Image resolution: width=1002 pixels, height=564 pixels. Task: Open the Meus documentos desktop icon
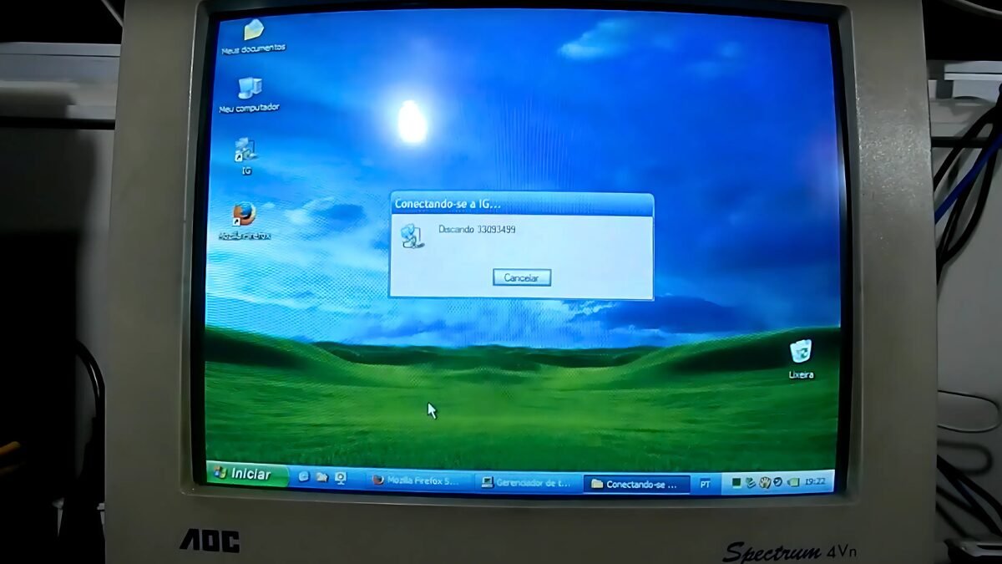coord(252,37)
